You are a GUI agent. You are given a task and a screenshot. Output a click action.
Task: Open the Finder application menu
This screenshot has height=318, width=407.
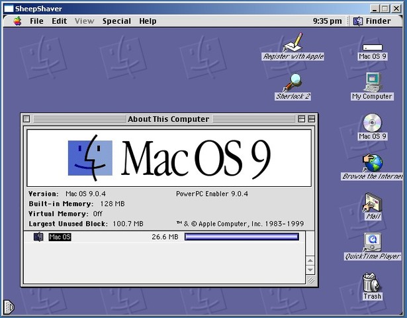(x=372, y=21)
